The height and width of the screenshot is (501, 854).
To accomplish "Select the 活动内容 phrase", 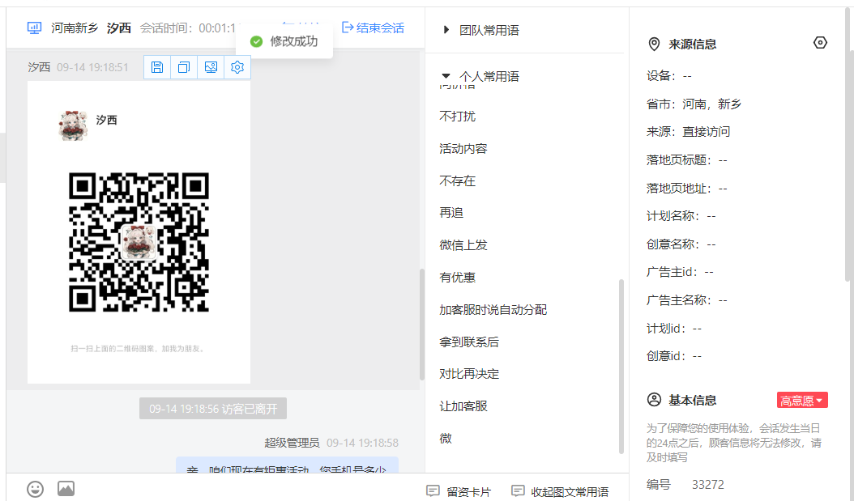I will click(x=463, y=148).
